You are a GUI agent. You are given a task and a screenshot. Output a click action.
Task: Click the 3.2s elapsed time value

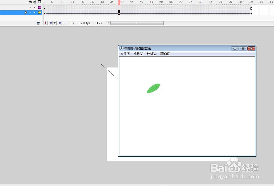(x=99, y=23)
